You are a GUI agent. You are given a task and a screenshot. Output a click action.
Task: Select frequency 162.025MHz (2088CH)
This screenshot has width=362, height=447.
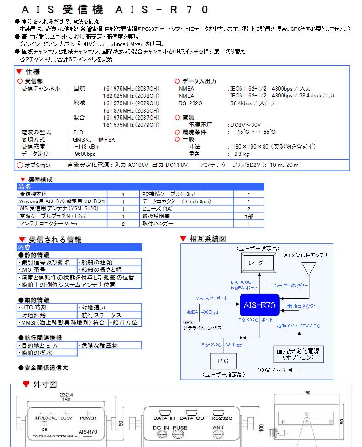tap(131, 96)
